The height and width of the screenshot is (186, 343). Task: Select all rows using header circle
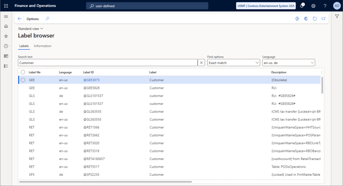click(23, 72)
